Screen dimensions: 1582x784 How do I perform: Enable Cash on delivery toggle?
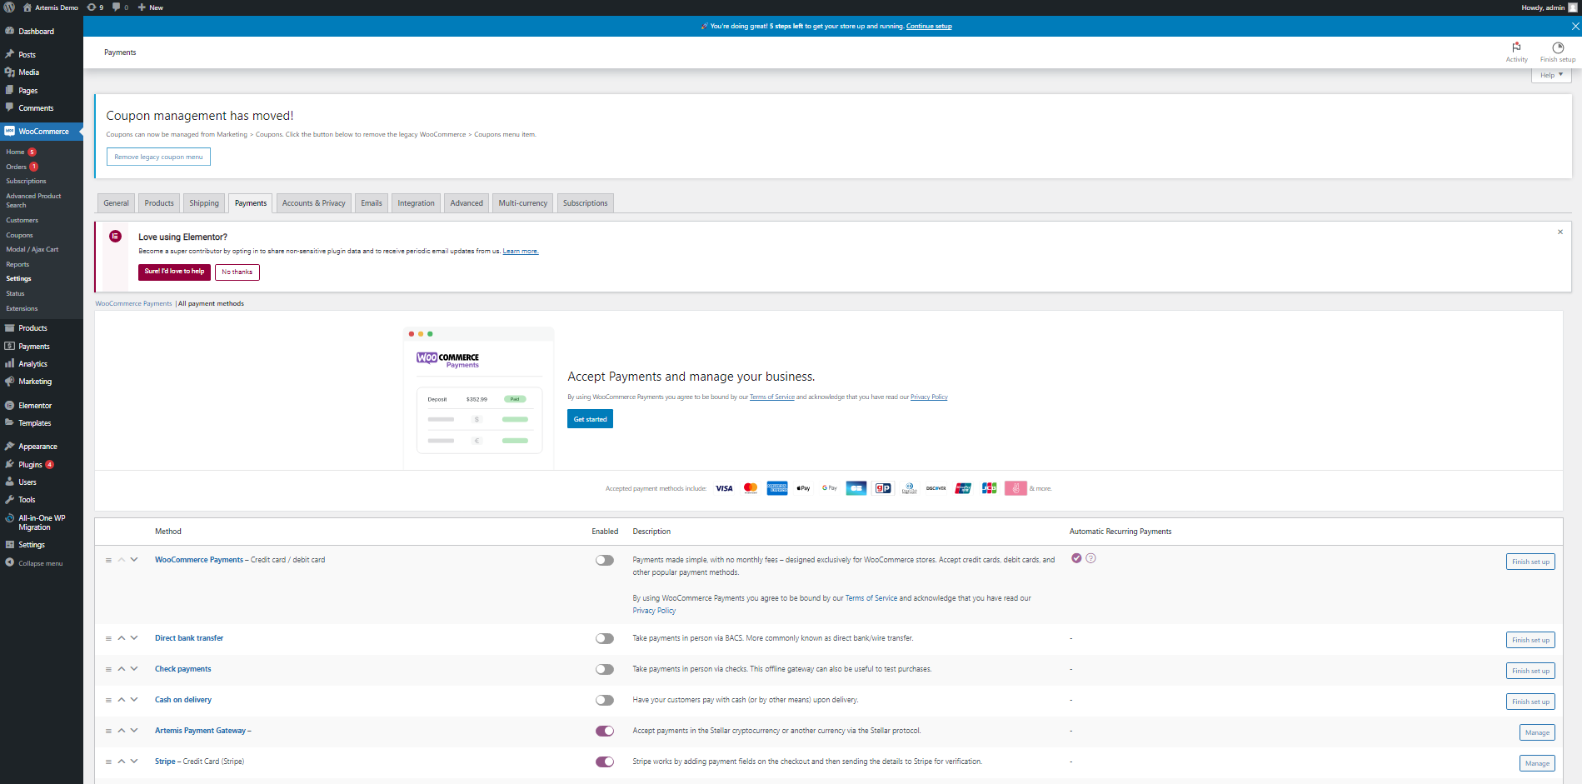coord(605,701)
